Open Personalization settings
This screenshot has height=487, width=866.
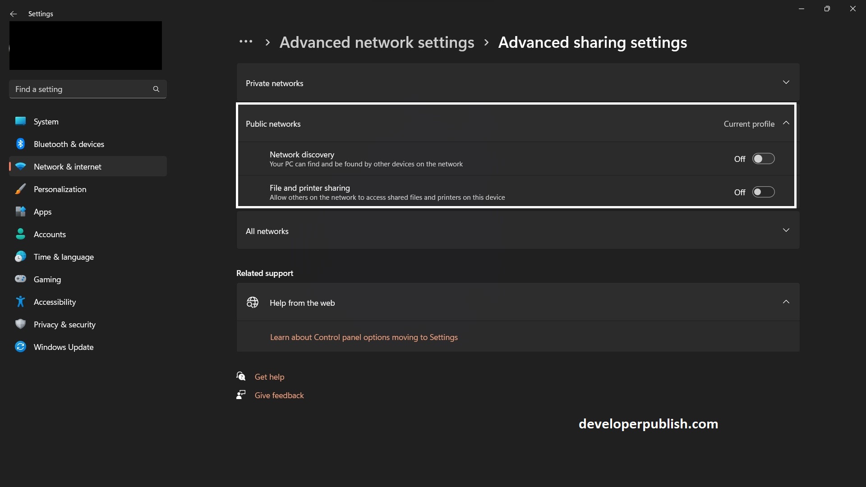tap(20, 189)
